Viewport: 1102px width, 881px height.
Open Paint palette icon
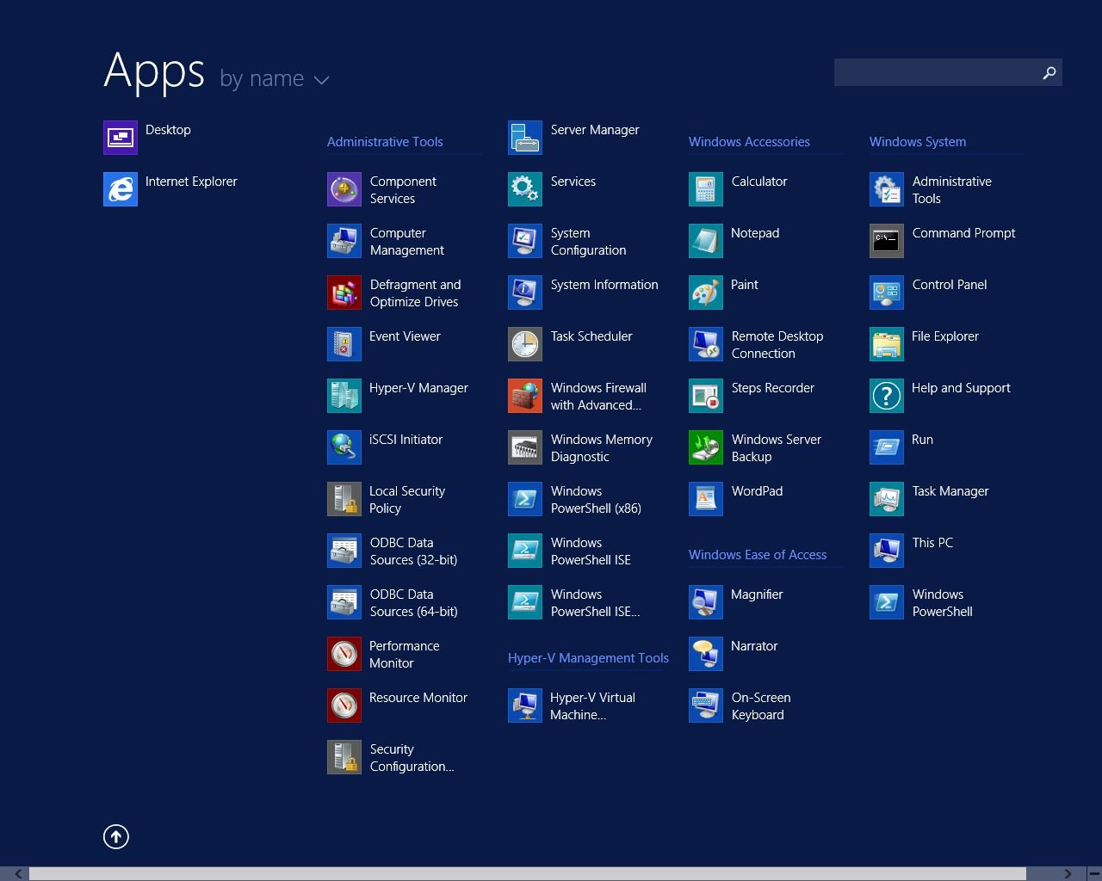[706, 293]
